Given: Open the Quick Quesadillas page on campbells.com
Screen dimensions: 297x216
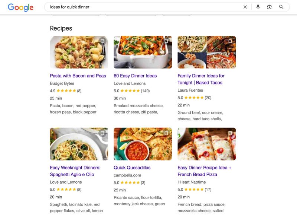Looking at the screenshot, I should tap(133, 167).
